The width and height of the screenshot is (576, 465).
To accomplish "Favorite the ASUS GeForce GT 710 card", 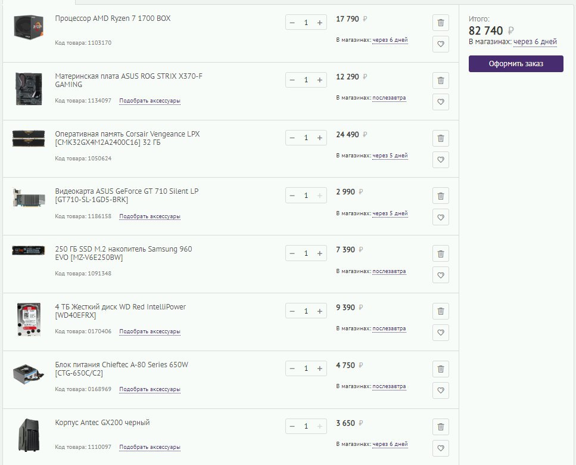I will pos(440,217).
